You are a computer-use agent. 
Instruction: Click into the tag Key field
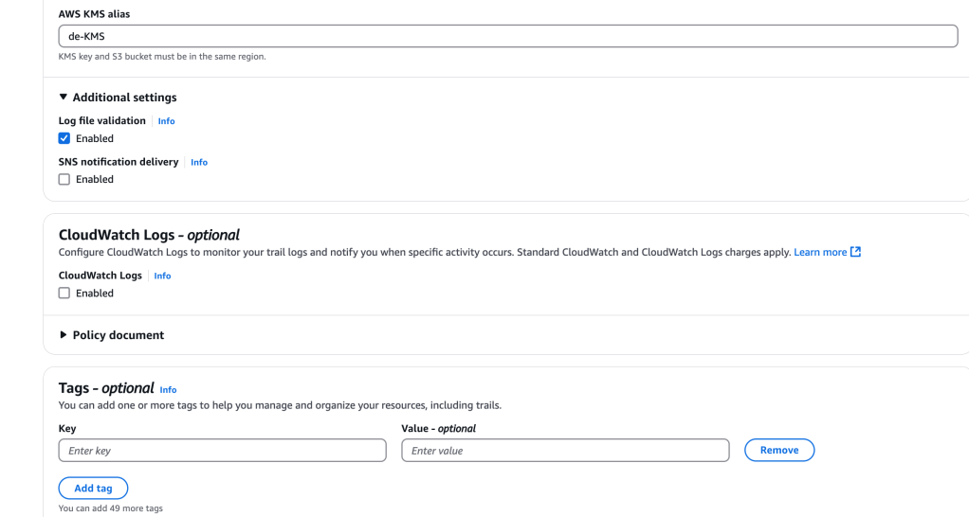pyautogui.click(x=222, y=451)
